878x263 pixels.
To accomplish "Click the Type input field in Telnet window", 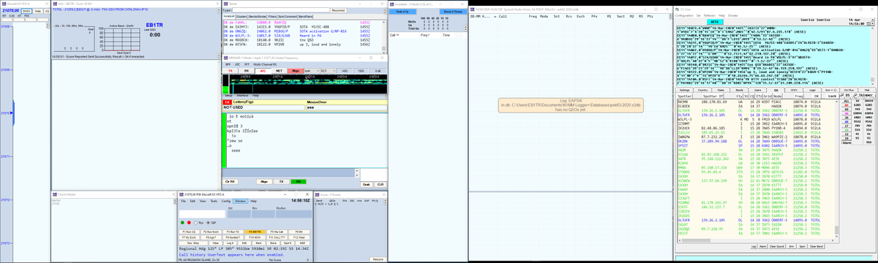I will tap(281, 10).
